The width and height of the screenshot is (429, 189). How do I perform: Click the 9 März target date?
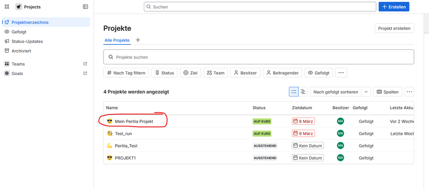[x=304, y=133]
